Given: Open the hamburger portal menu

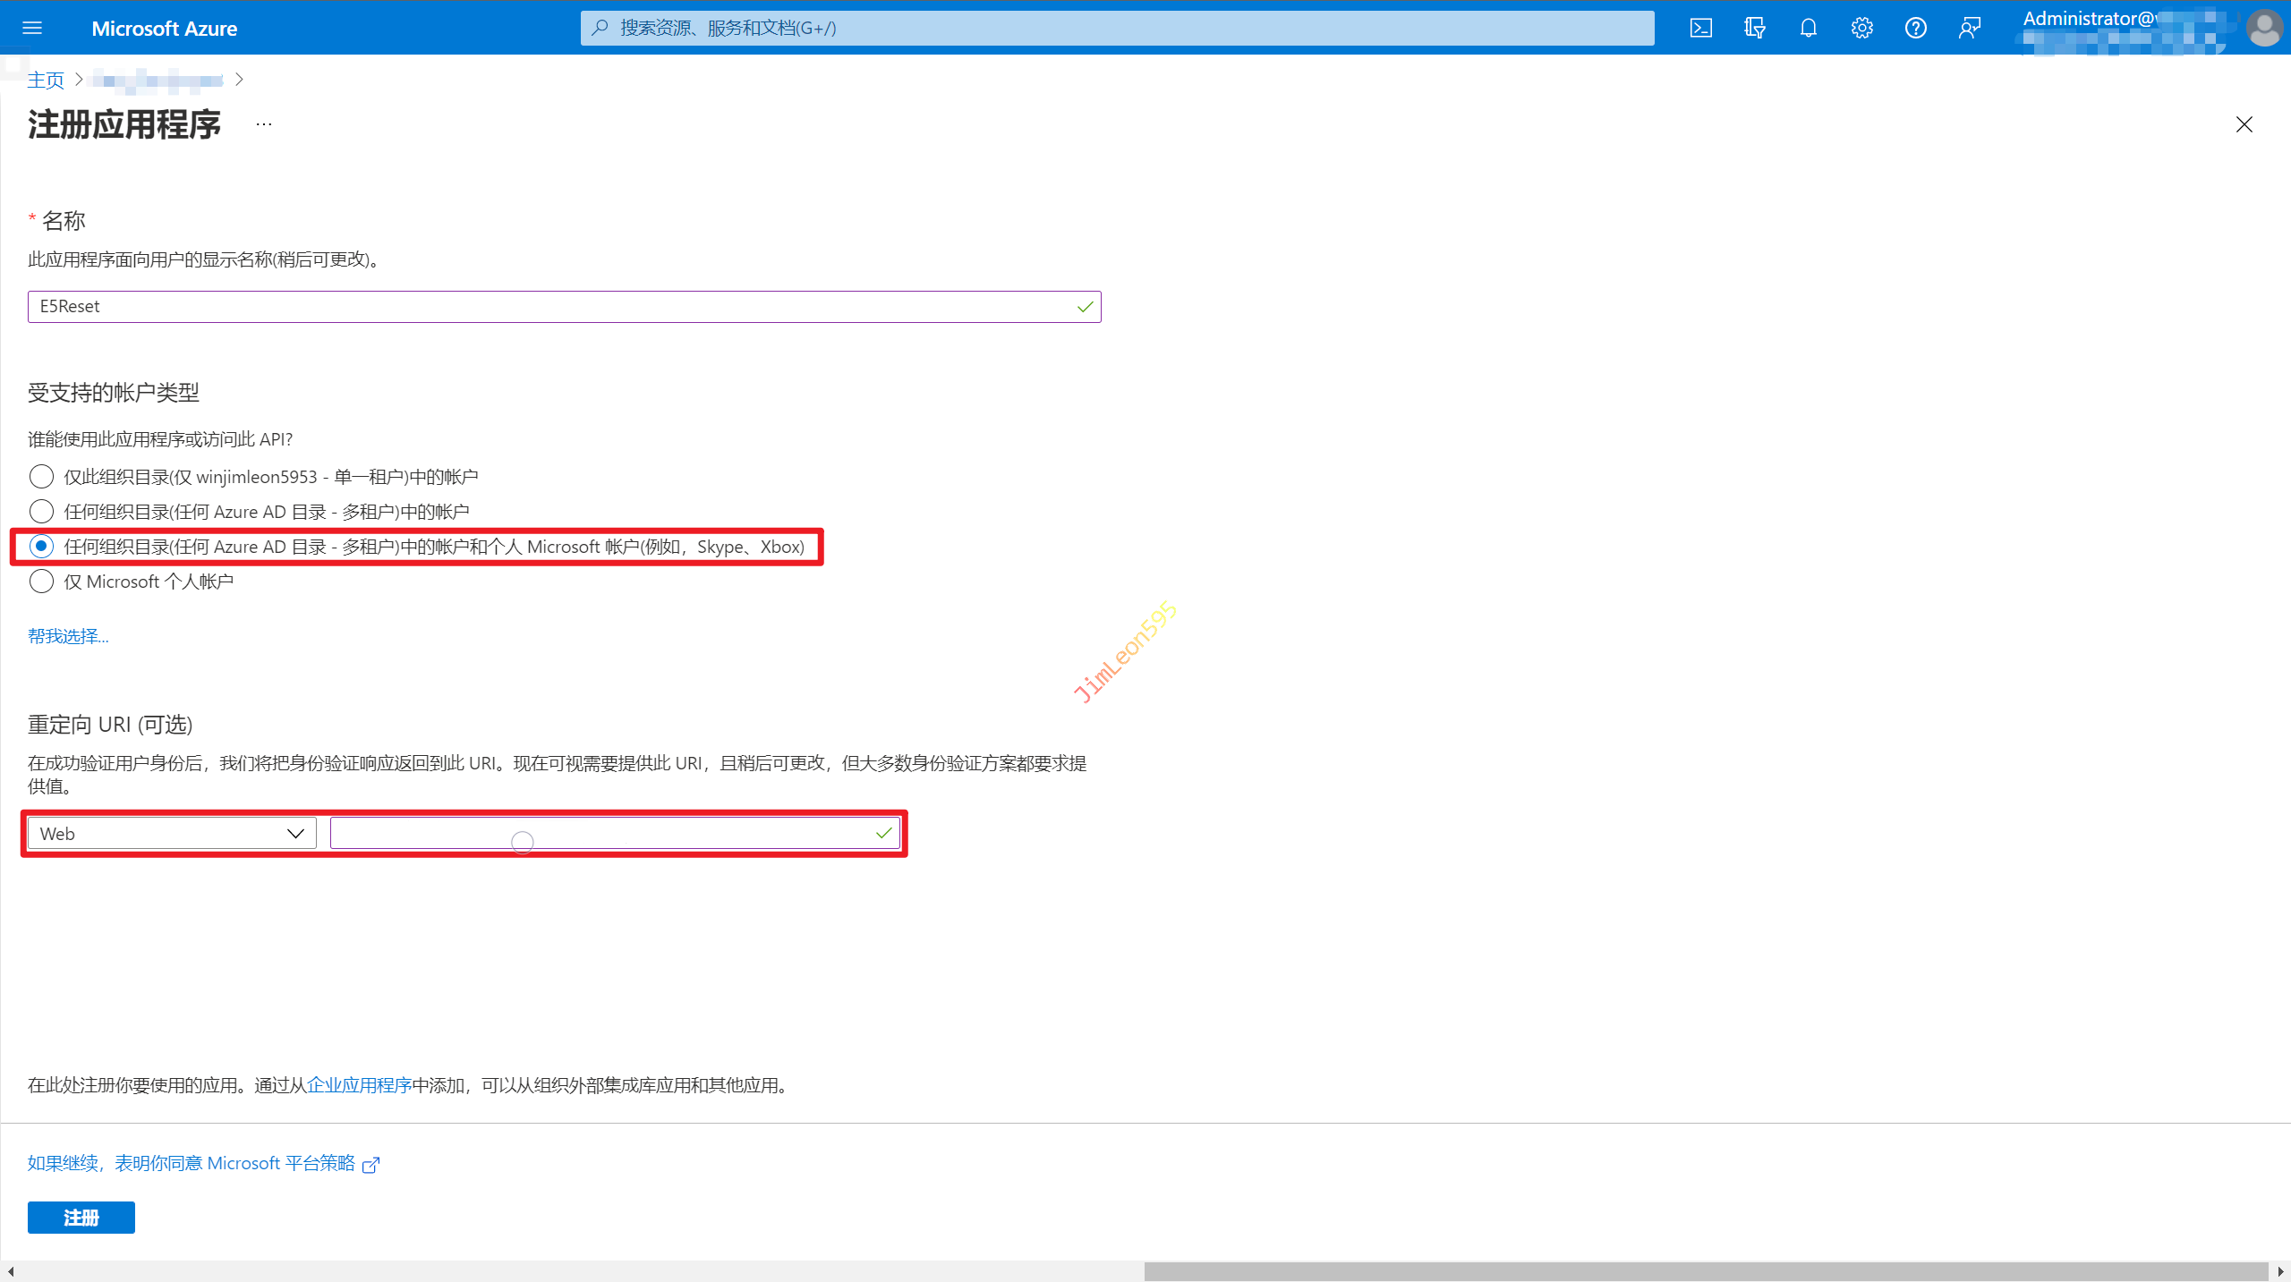Looking at the screenshot, I should [x=32, y=28].
